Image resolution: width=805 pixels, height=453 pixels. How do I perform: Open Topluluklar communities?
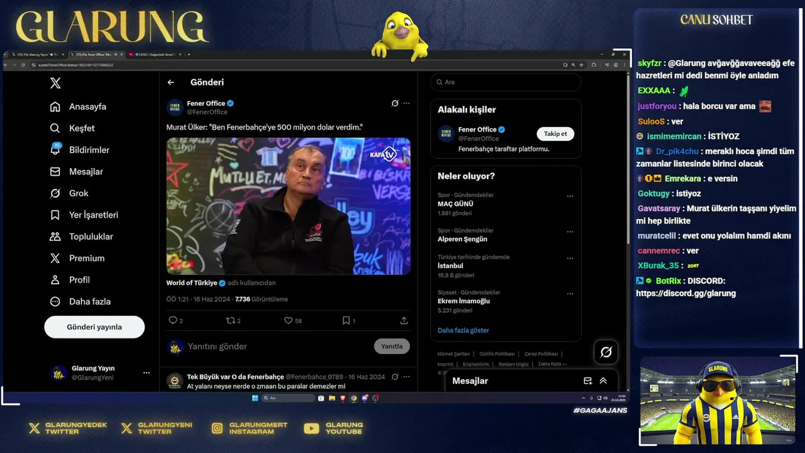[x=82, y=237]
